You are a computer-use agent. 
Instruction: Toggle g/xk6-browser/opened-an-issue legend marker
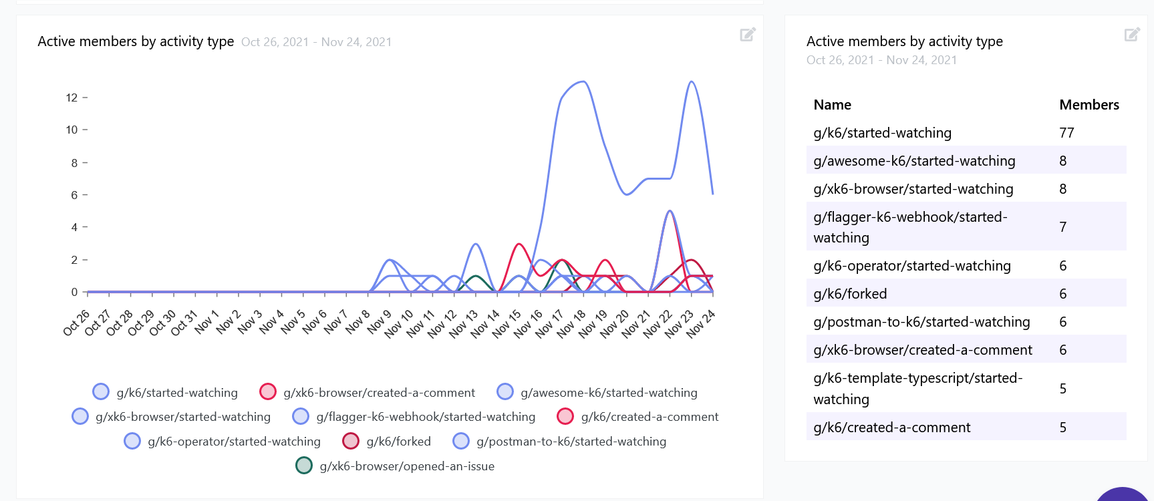pyautogui.click(x=305, y=465)
